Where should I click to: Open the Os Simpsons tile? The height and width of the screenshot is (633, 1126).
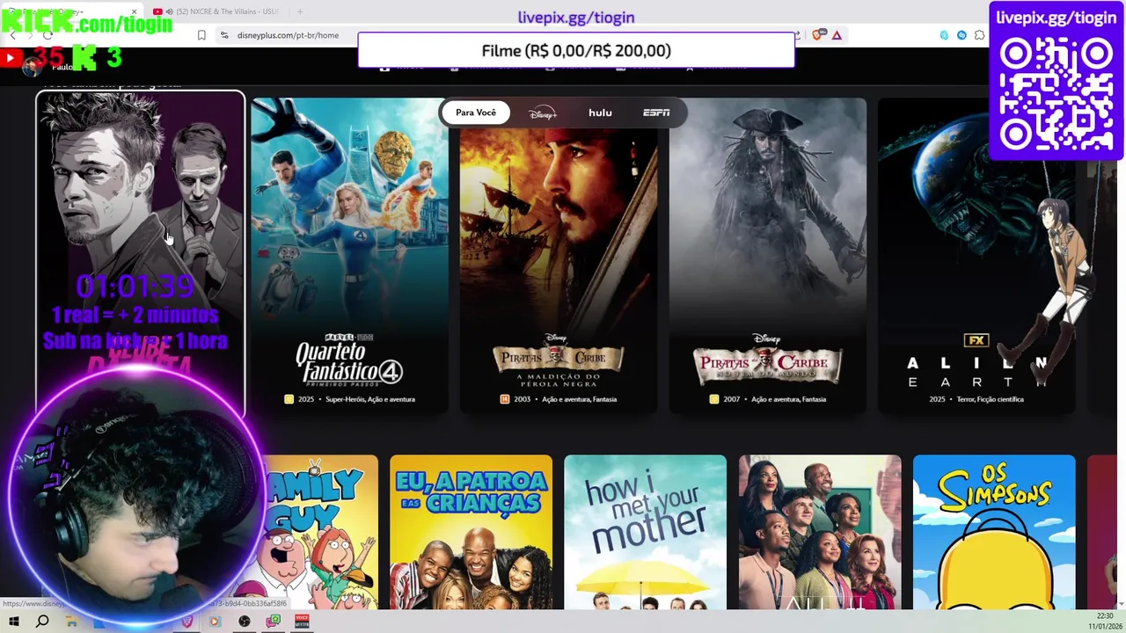coord(994,532)
